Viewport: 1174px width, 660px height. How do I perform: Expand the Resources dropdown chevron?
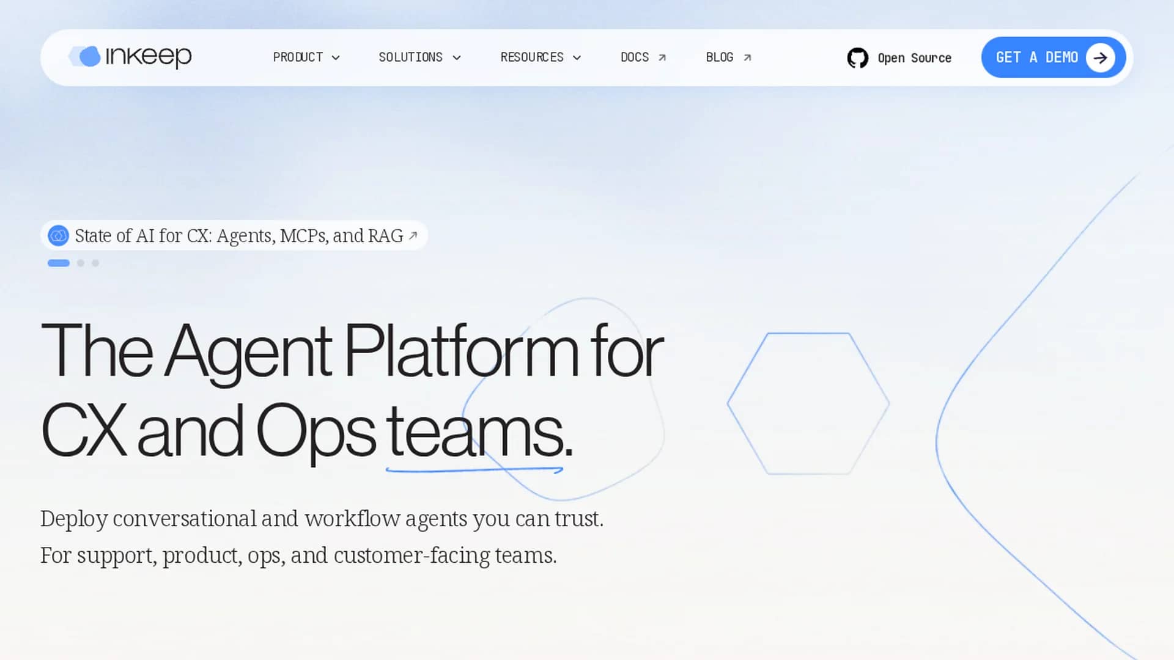[x=577, y=58]
